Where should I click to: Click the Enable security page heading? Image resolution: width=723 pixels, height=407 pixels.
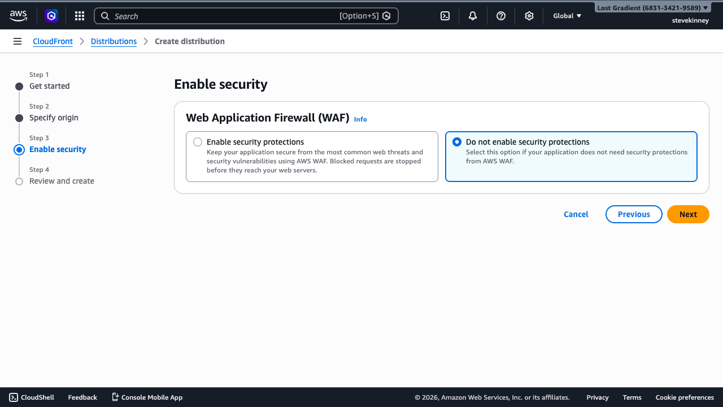pyautogui.click(x=221, y=84)
